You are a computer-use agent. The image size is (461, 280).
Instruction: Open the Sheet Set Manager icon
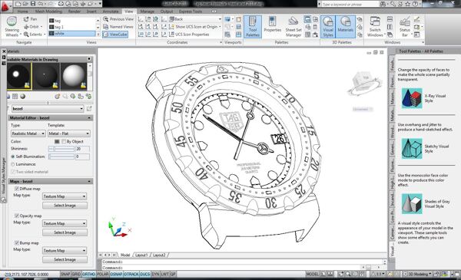tap(294, 27)
